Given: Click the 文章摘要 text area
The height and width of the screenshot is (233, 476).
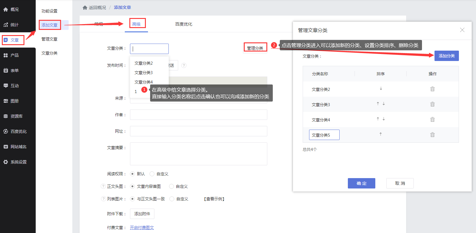Looking at the screenshot, I should point(199,154).
